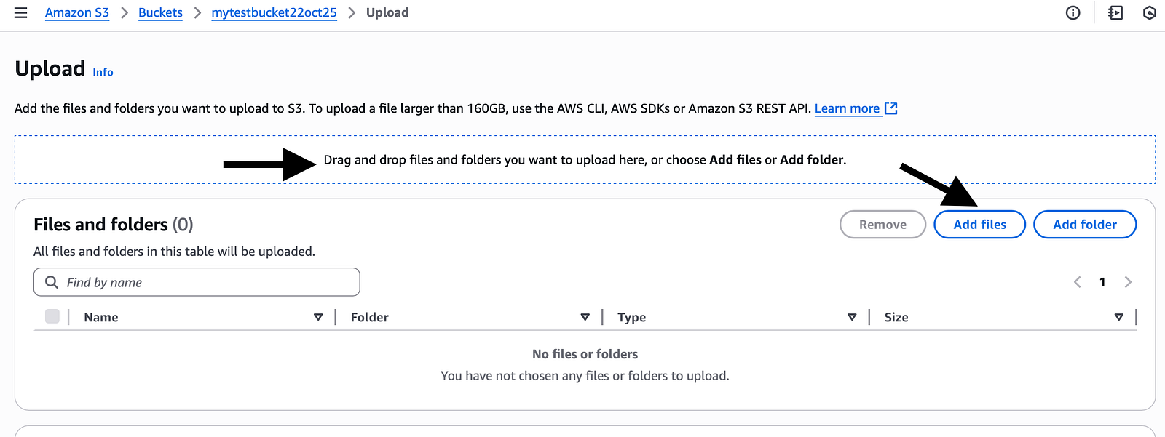
Task: Open the Info link next to Upload
Action: (103, 72)
